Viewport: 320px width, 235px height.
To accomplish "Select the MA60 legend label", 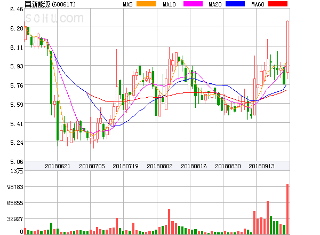I will tap(257, 4).
